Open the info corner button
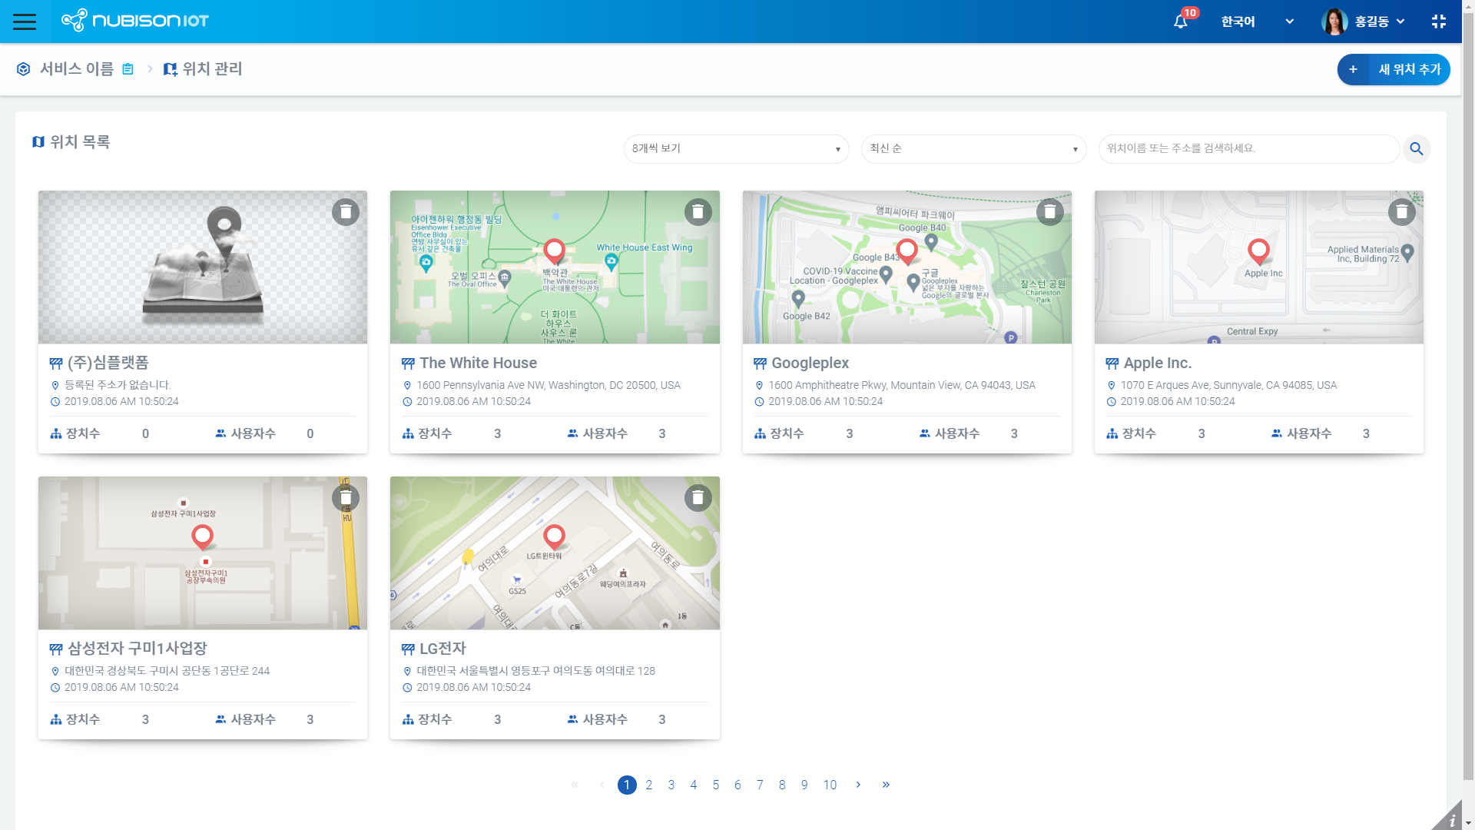The image size is (1475, 830). (1450, 818)
